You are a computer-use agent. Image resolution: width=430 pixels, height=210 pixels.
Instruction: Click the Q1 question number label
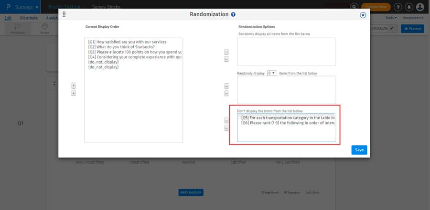tap(20, 123)
